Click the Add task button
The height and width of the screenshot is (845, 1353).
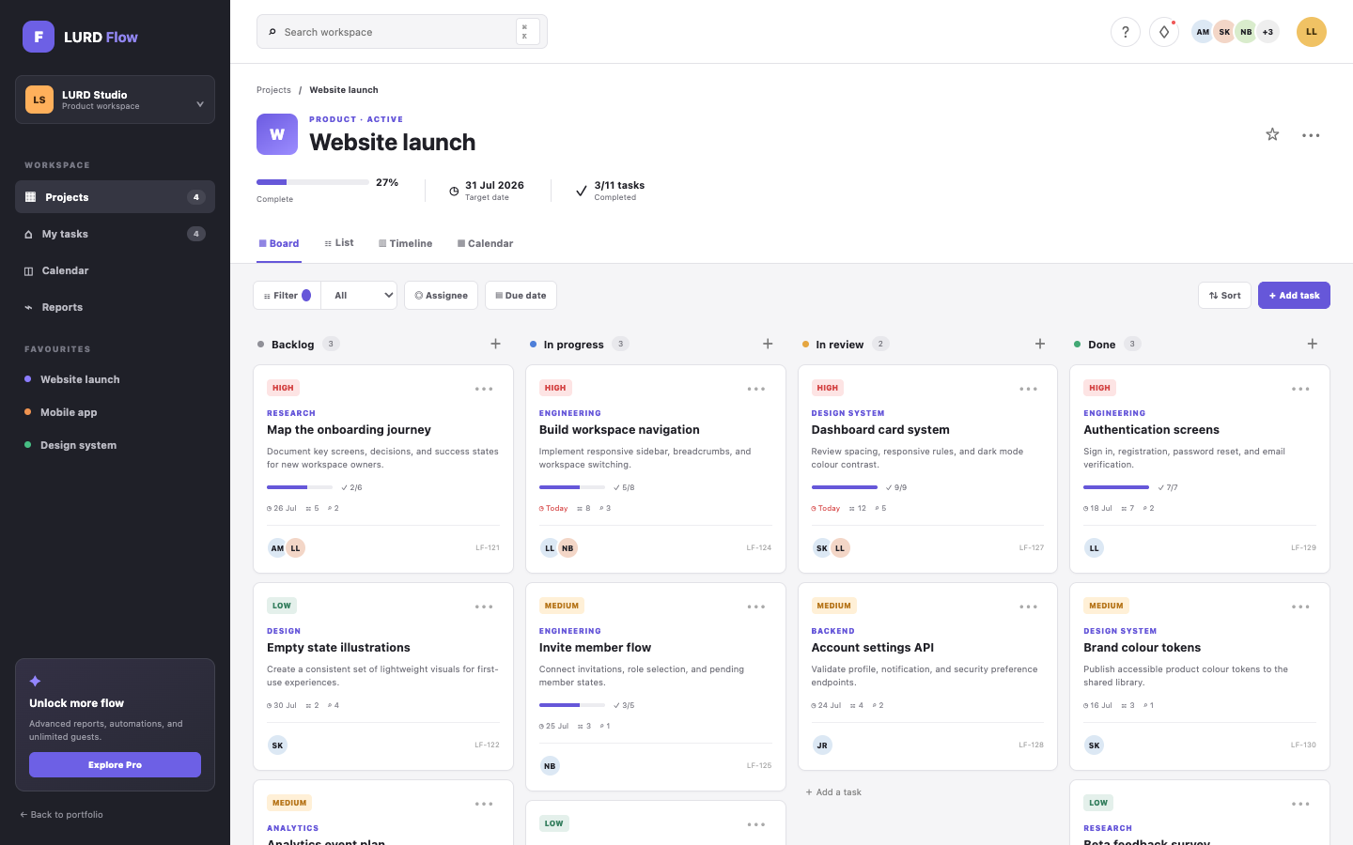click(1294, 296)
